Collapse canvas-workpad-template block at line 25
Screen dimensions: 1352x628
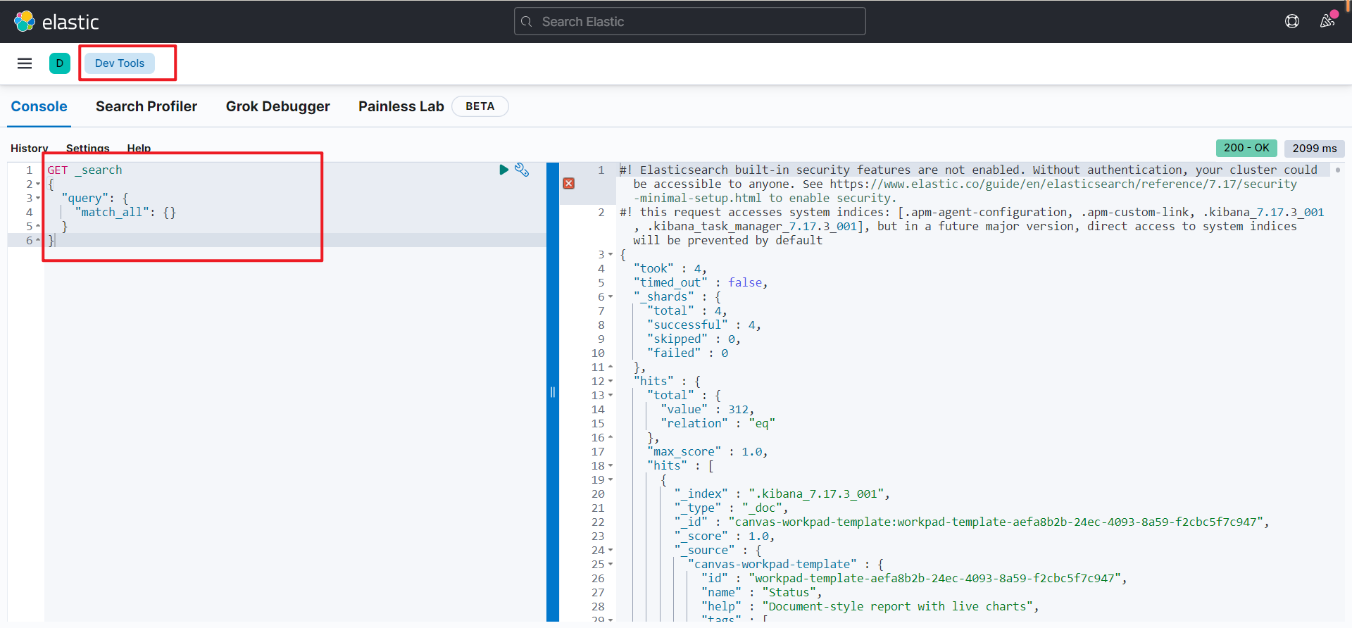tap(611, 564)
